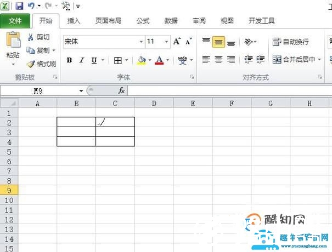The width and height of the screenshot is (332, 252).
Task: Set top vertical alignment
Action: (206, 41)
